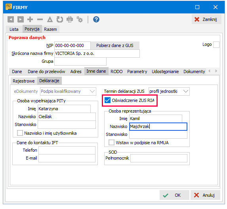
Task: Open the Dane tab
Action: (x=17, y=72)
